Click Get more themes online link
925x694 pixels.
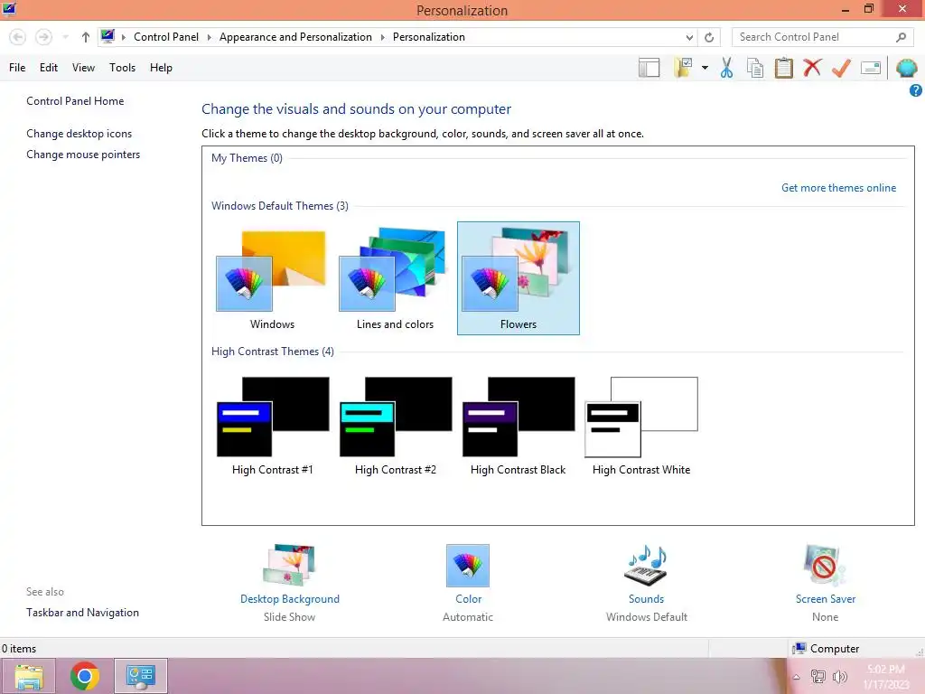[x=838, y=188]
